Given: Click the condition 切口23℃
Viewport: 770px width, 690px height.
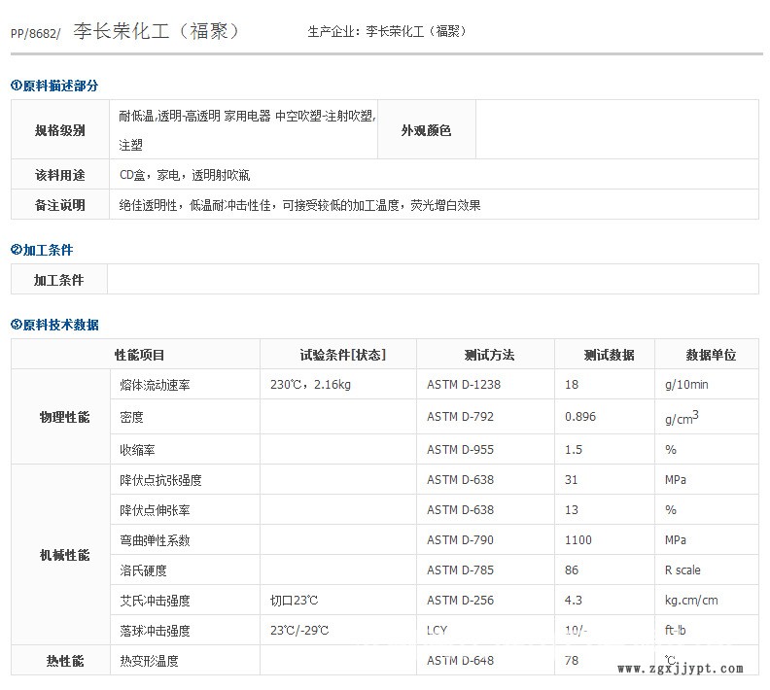Looking at the screenshot, I should 294,601.
